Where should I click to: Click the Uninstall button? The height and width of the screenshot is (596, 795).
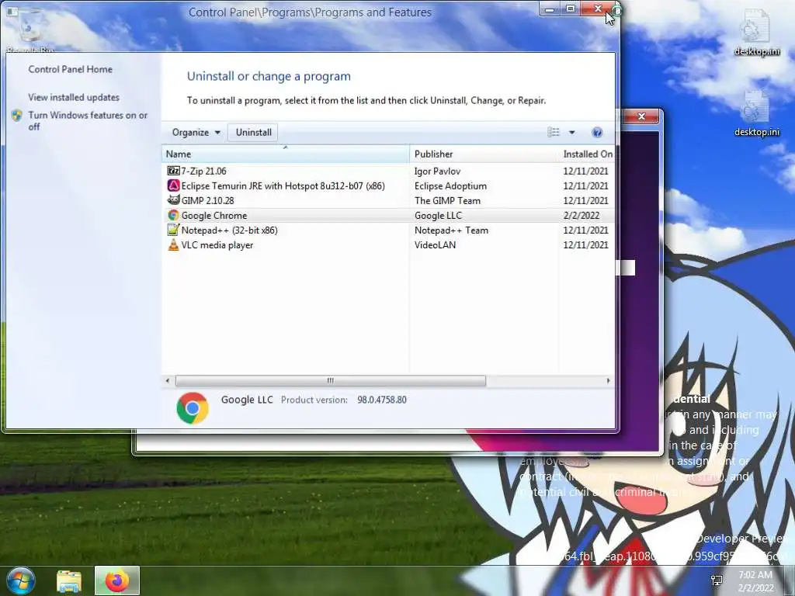click(254, 132)
